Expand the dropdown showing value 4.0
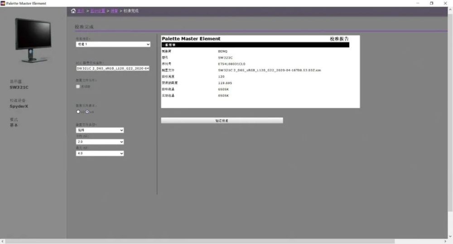Viewport: 453px width, 244px height. 100,154
